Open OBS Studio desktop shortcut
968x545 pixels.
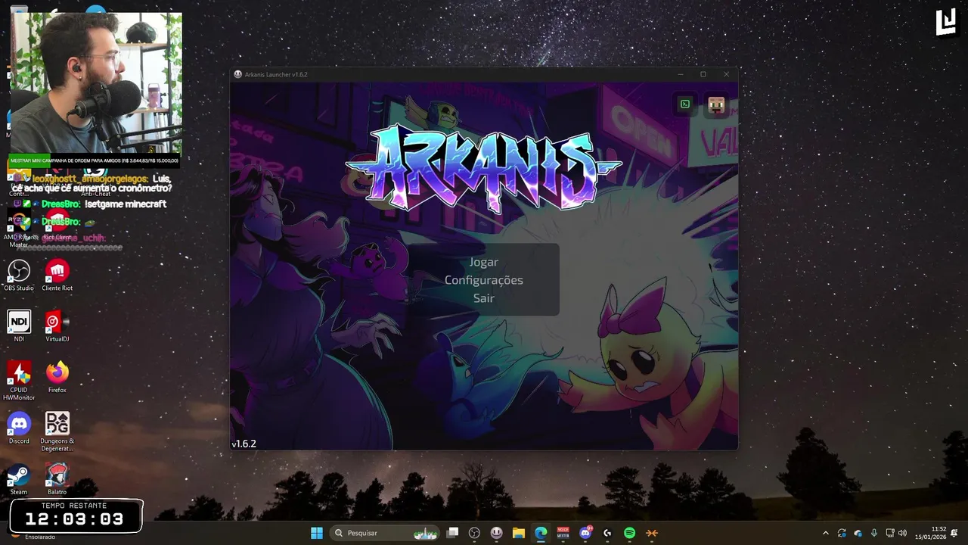pos(19,276)
